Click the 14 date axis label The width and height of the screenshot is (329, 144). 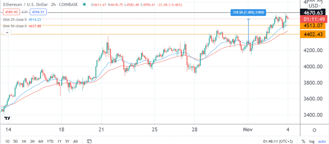point(8,130)
